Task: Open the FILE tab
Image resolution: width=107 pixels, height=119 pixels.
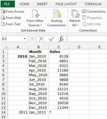Action: tap(8, 4)
